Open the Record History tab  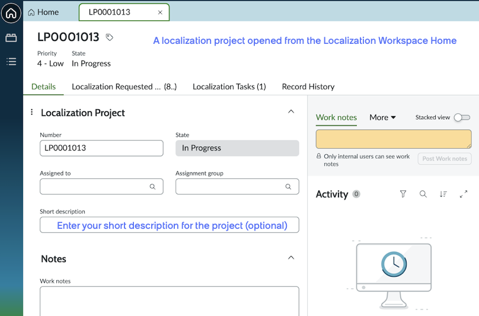pyautogui.click(x=308, y=87)
